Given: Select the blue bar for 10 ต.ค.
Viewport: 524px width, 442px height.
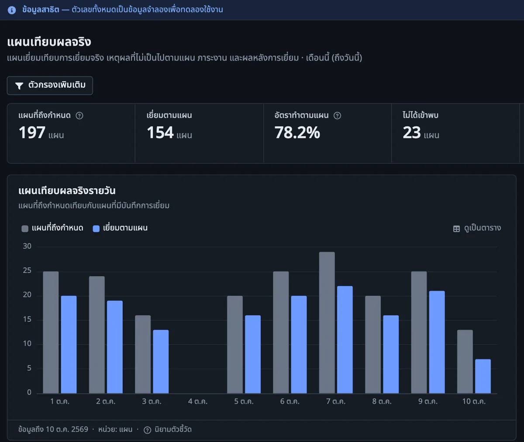Looking at the screenshot, I should (483, 376).
